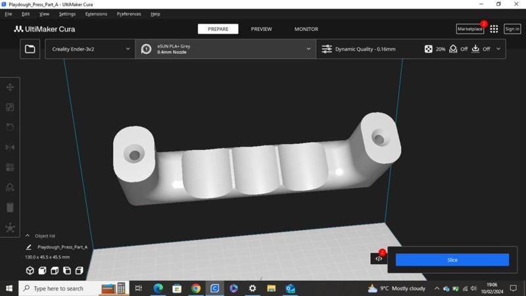Click the Slice button

point(452,260)
